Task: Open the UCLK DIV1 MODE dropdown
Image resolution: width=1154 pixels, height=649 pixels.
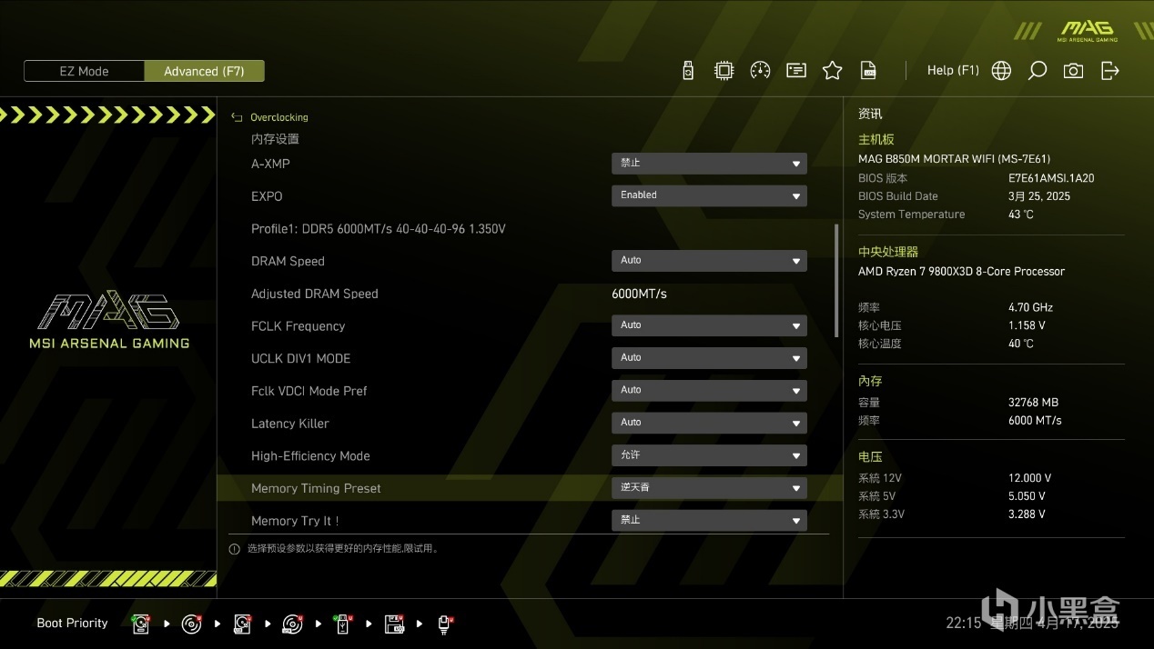Action: [x=709, y=358]
